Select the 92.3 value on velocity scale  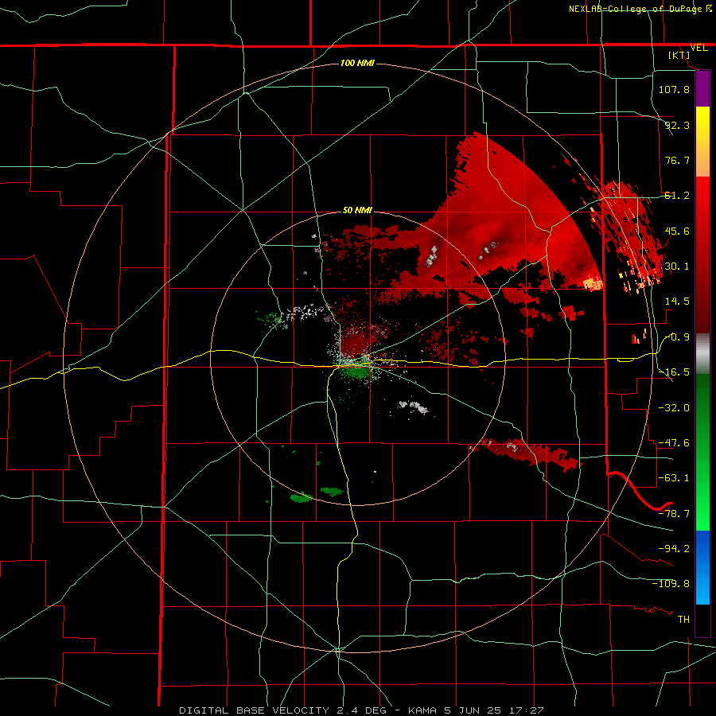(x=677, y=125)
